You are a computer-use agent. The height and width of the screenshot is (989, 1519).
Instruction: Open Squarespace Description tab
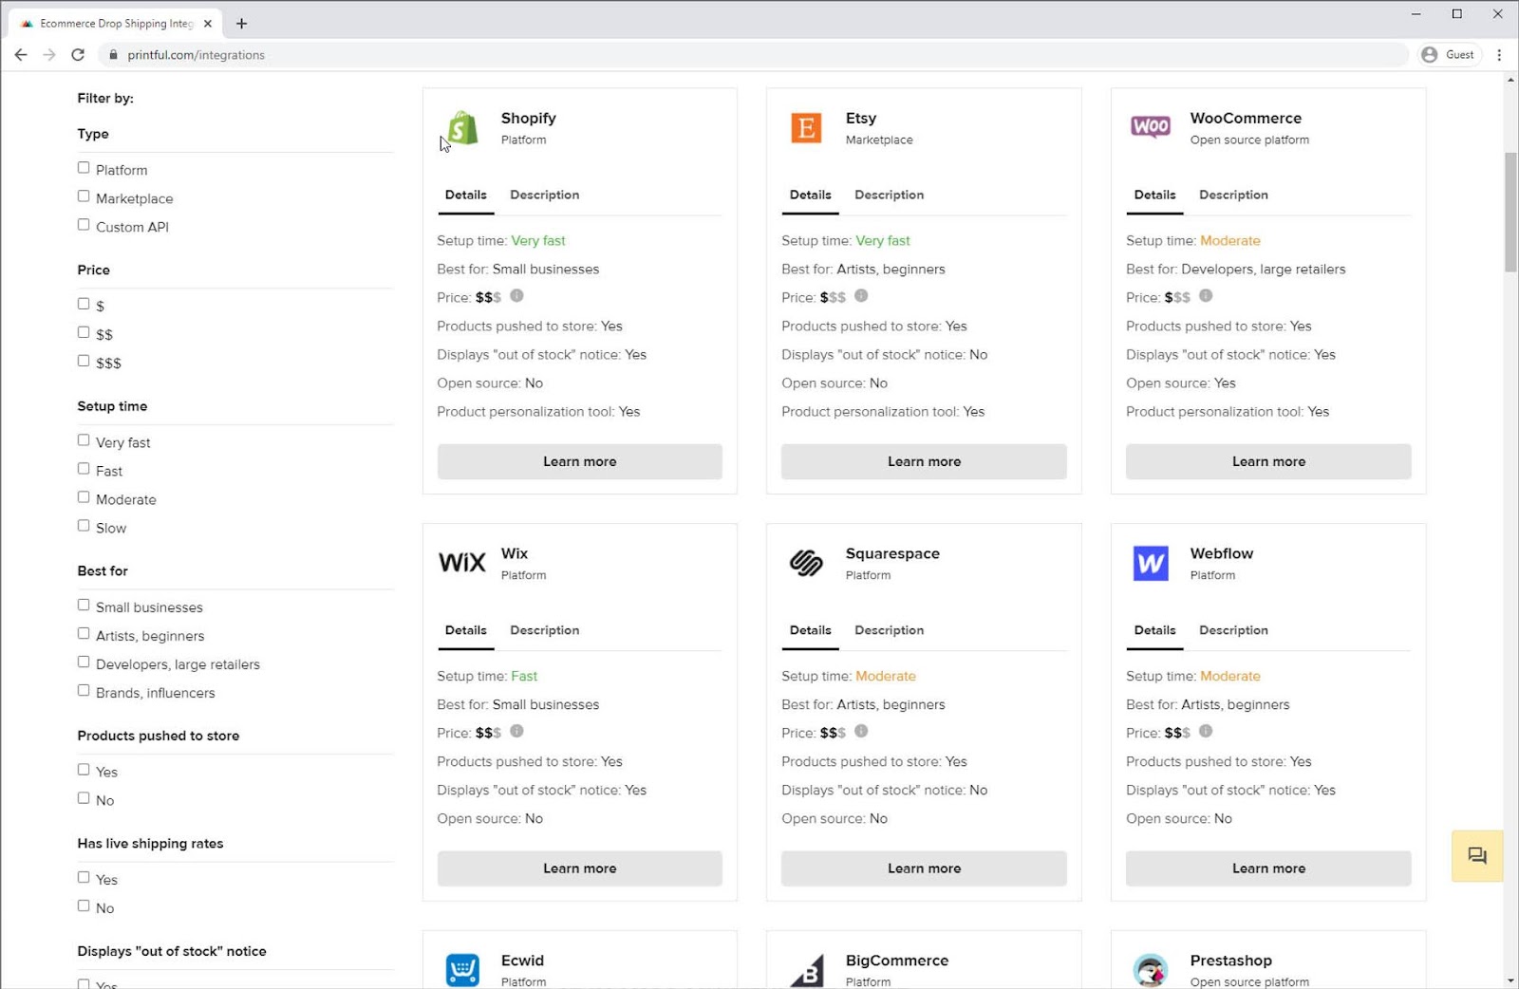point(889,630)
